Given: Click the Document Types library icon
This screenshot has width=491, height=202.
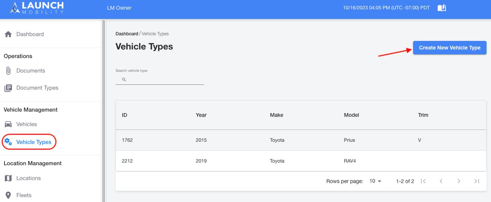Looking at the screenshot, I should (8, 88).
